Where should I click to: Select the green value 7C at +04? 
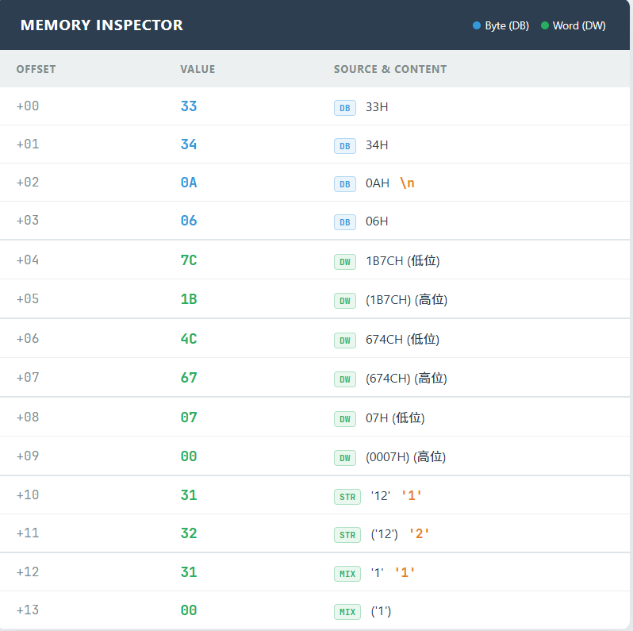[x=189, y=260]
